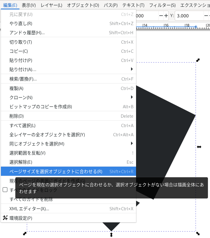Click bottom-right corner scale handle

(198, 234)
